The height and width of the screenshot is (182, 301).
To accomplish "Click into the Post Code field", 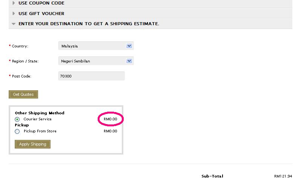I will tap(91, 76).
